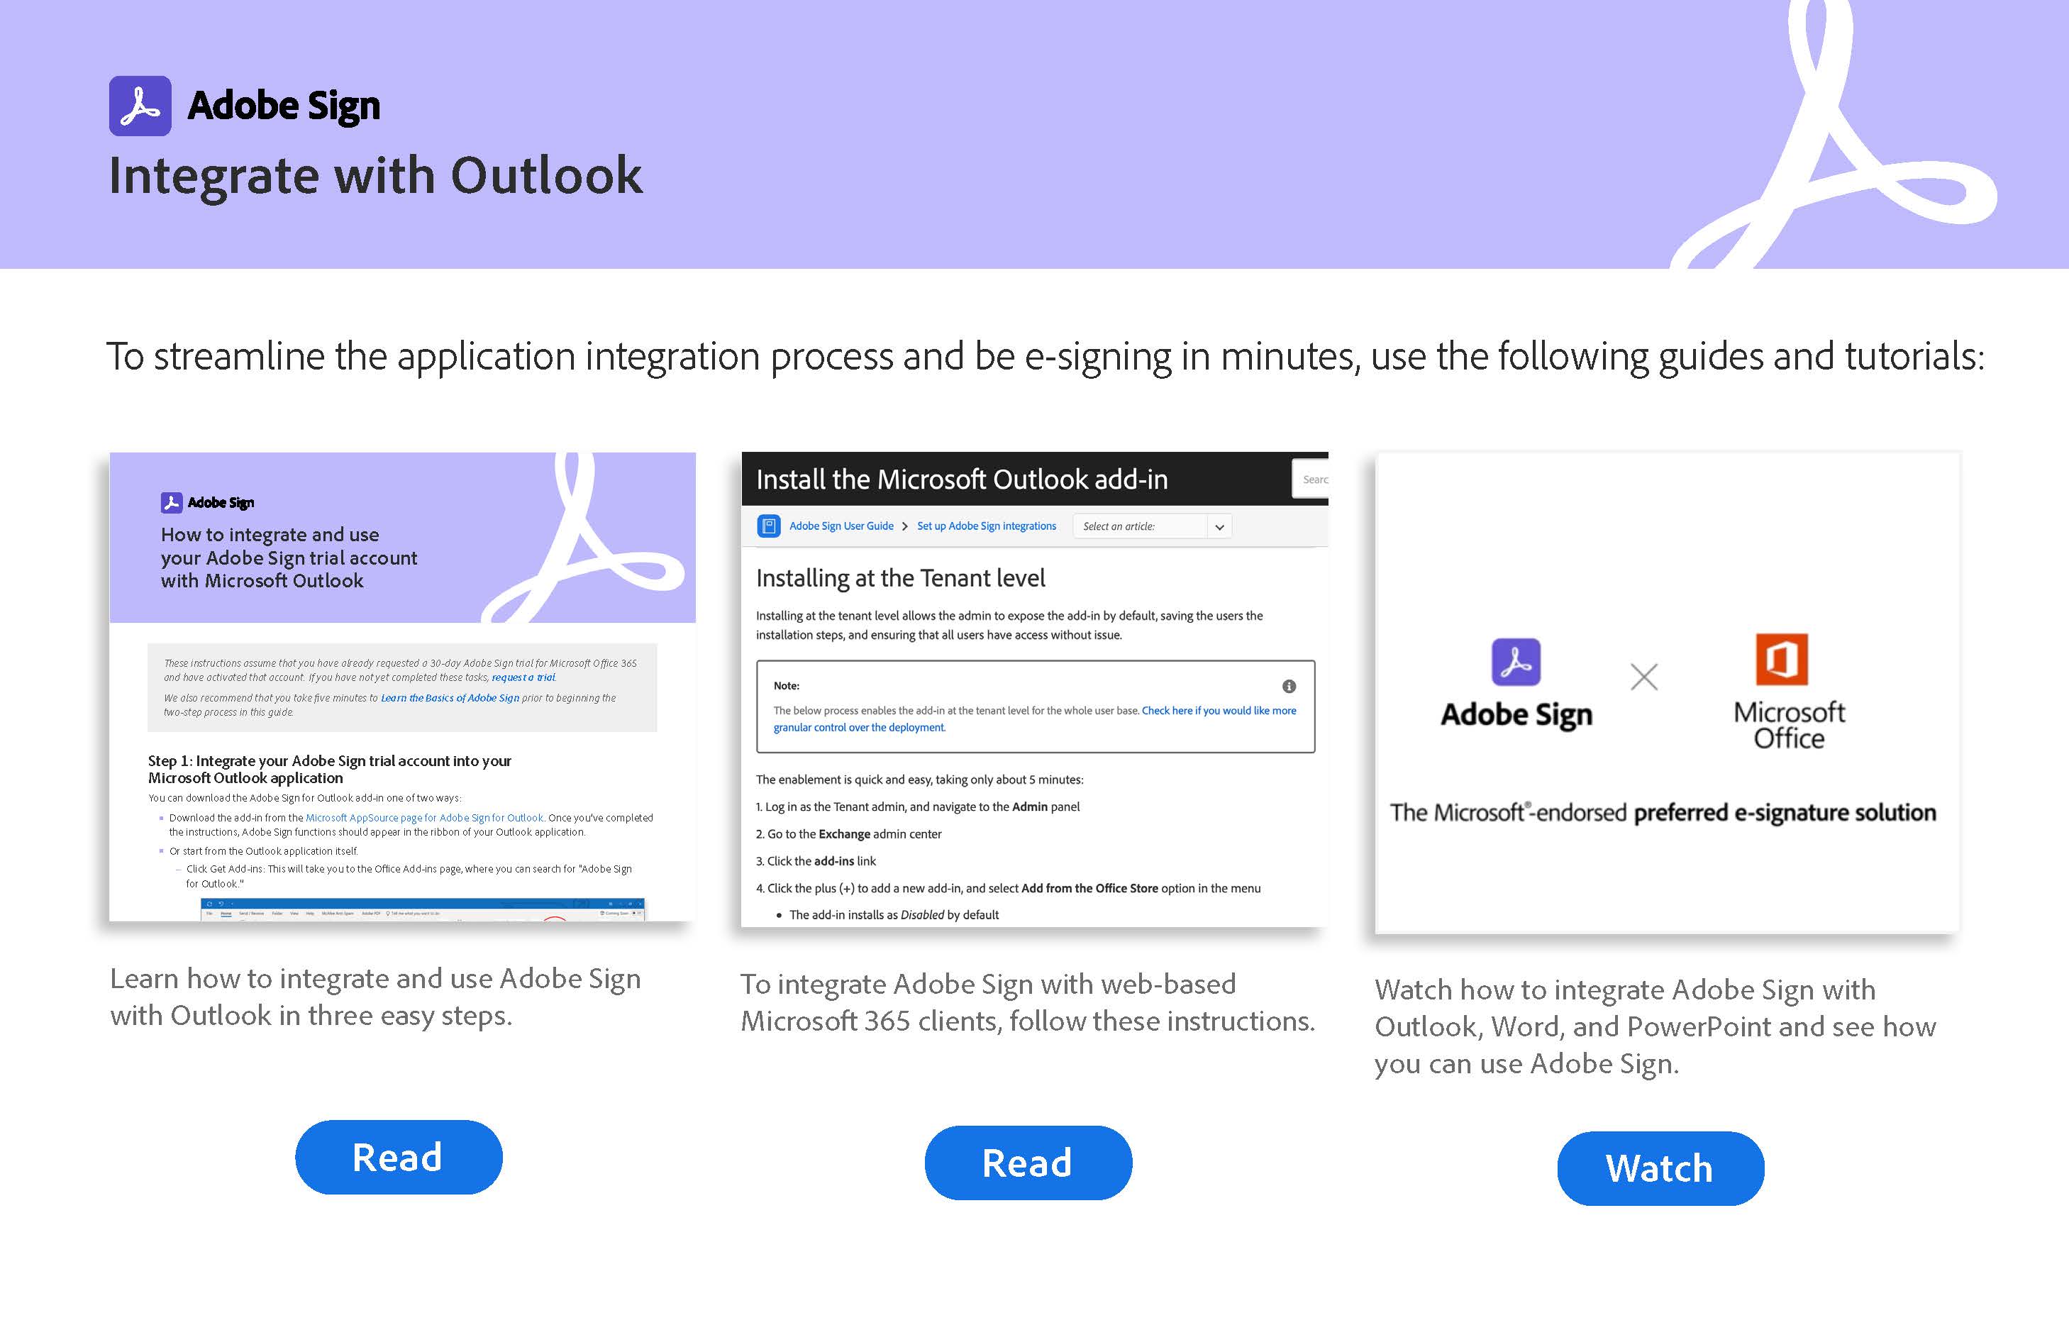
Task: Click text 'Learn how to integrate and use Adobe Sign'
Action: (376, 978)
